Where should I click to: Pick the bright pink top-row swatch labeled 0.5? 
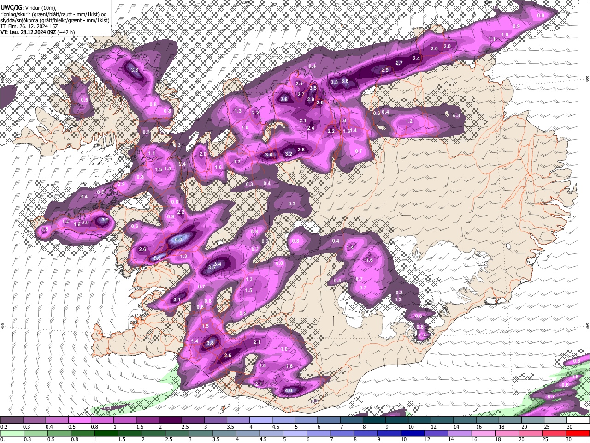click(x=80, y=420)
